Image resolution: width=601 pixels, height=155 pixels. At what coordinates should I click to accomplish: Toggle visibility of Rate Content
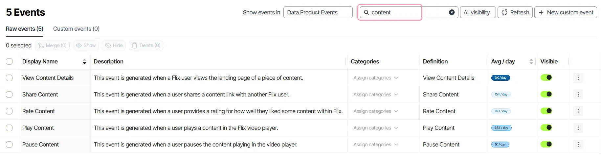pos(546,111)
